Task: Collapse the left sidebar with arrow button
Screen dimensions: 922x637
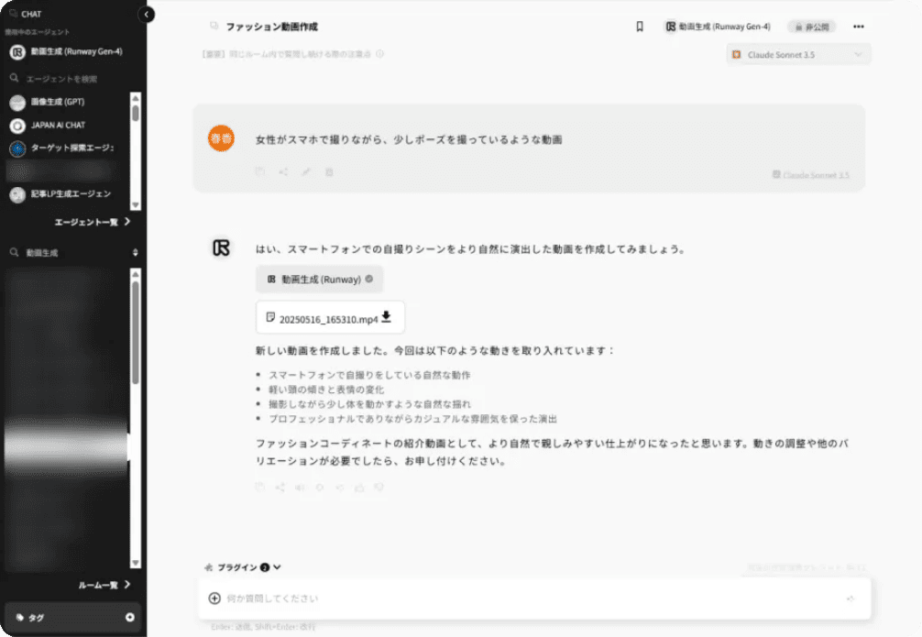Action: click(146, 14)
